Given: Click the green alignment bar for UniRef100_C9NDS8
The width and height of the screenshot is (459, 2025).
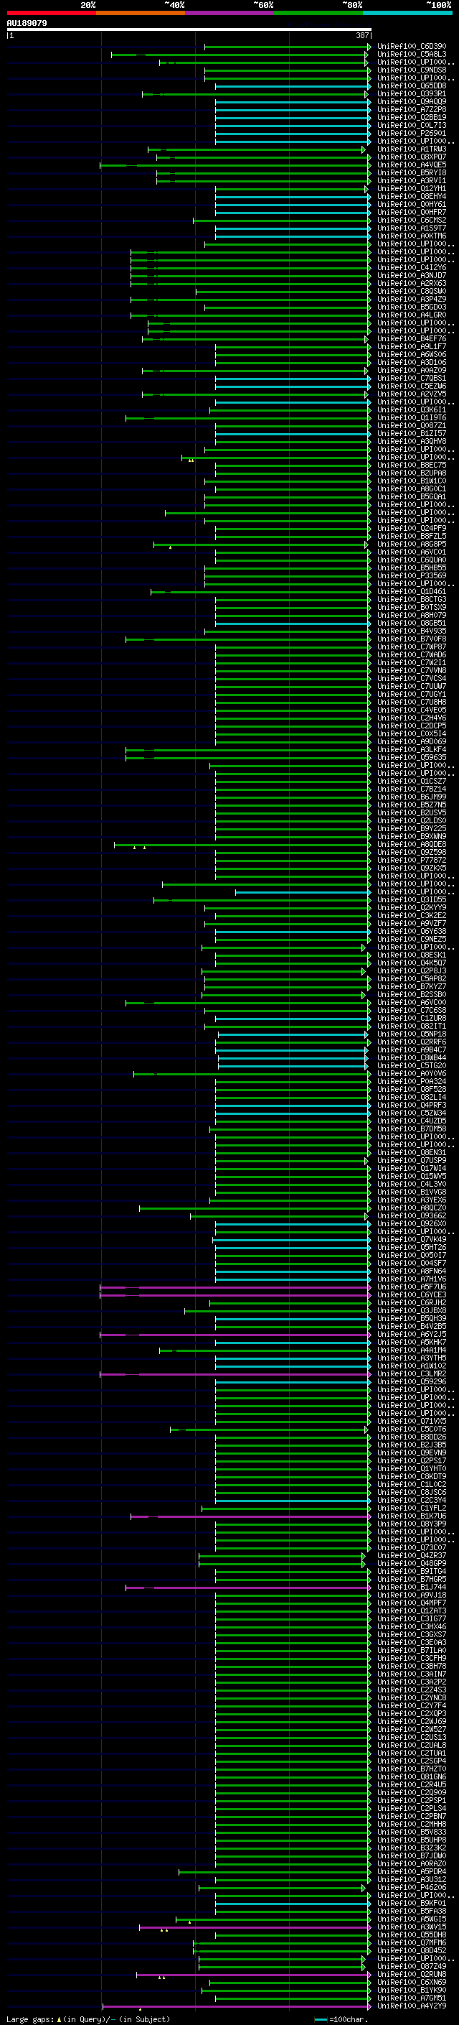Looking at the screenshot, I should pyautogui.click(x=287, y=70).
